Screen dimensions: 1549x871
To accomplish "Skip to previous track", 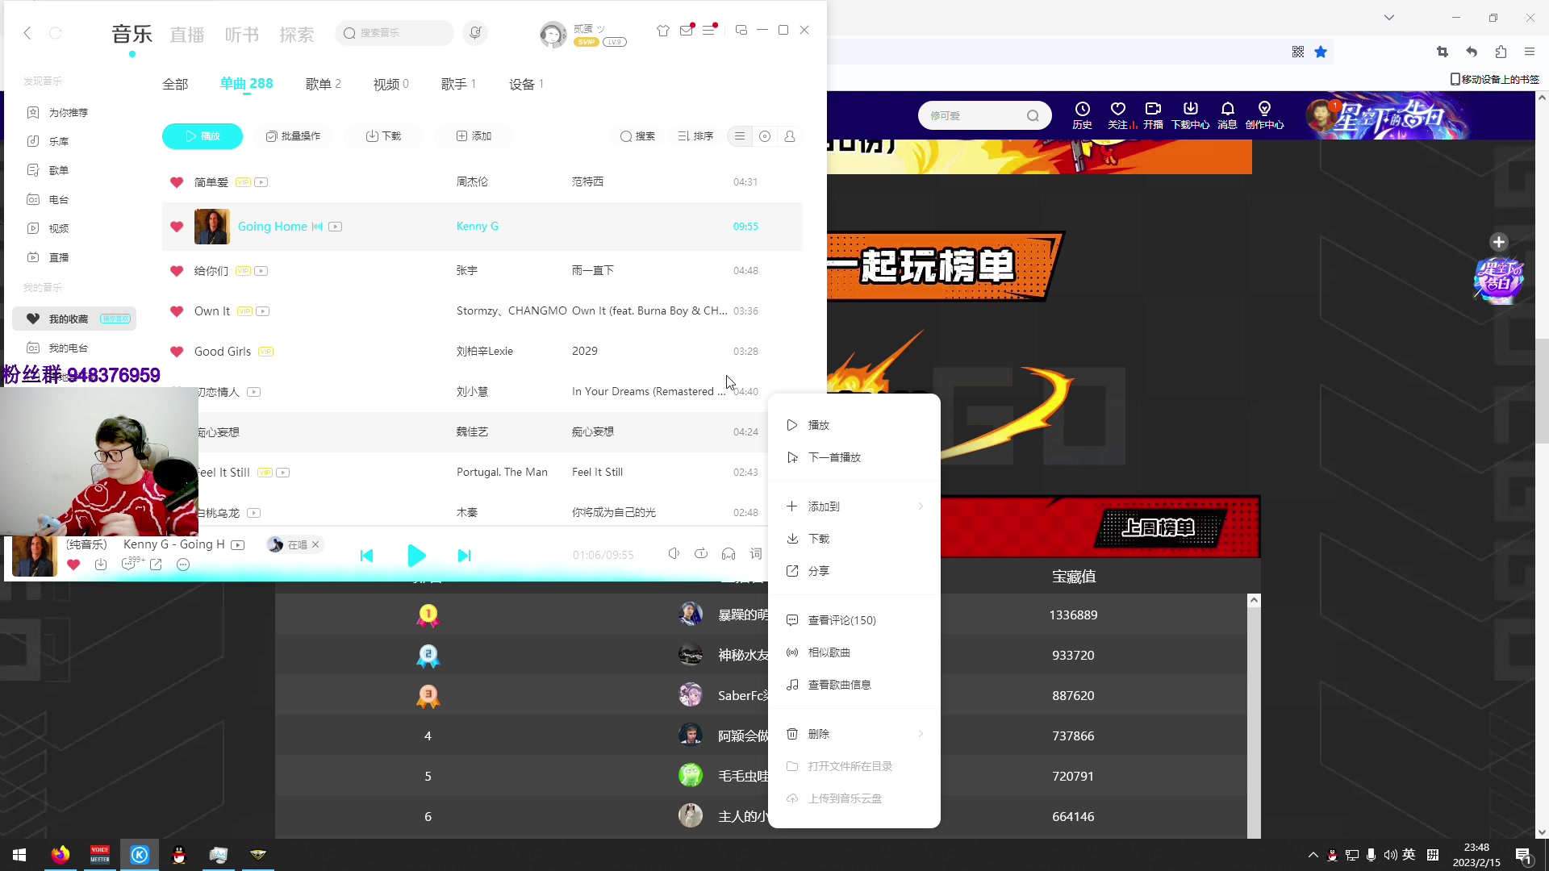I will pos(366,556).
